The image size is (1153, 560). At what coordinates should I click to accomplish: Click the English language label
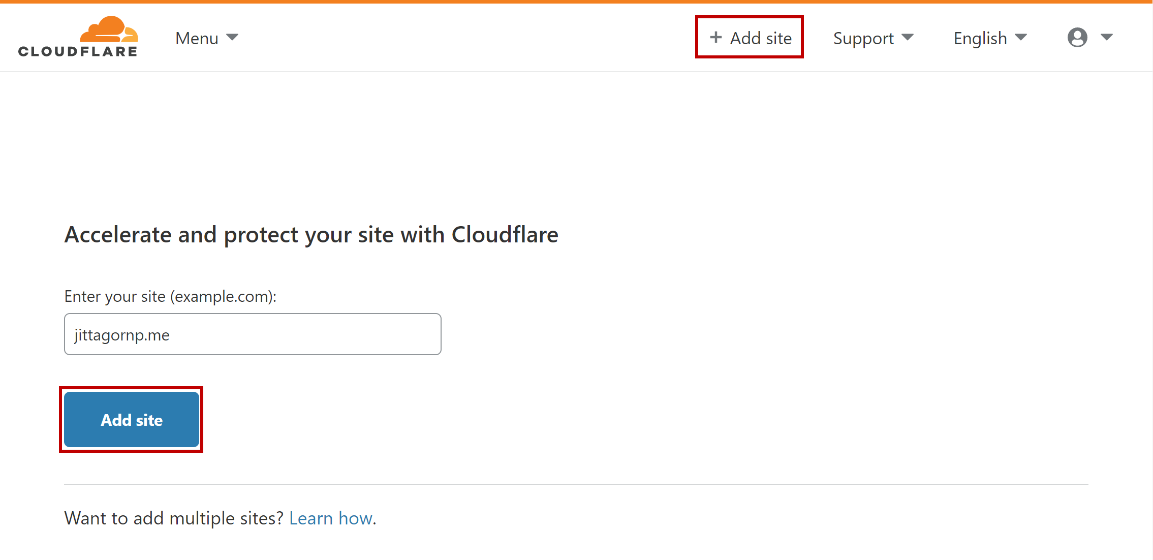[x=980, y=38]
